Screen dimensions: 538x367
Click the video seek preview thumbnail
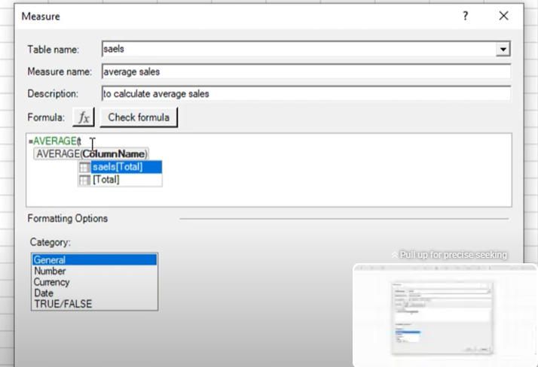point(445,315)
